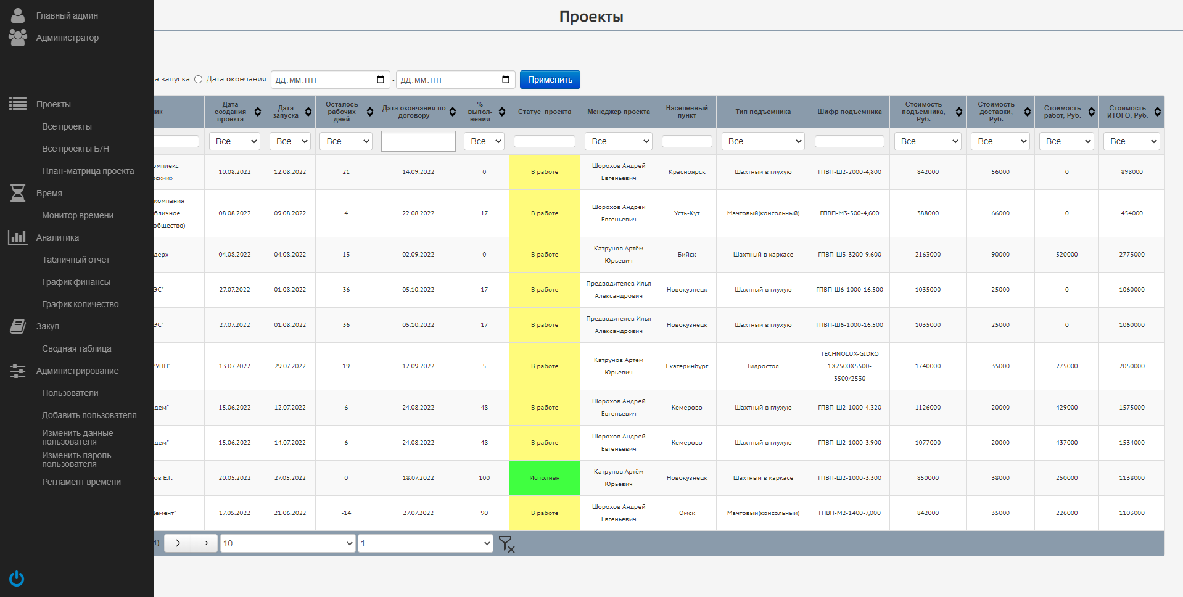Image resolution: width=1183 pixels, height=597 pixels.
Task: Go to Табличный отчет in sidebar
Action: coord(76,260)
